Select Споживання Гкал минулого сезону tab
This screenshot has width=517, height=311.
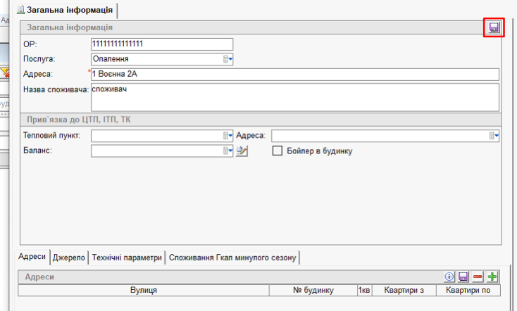click(x=233, y=258)
